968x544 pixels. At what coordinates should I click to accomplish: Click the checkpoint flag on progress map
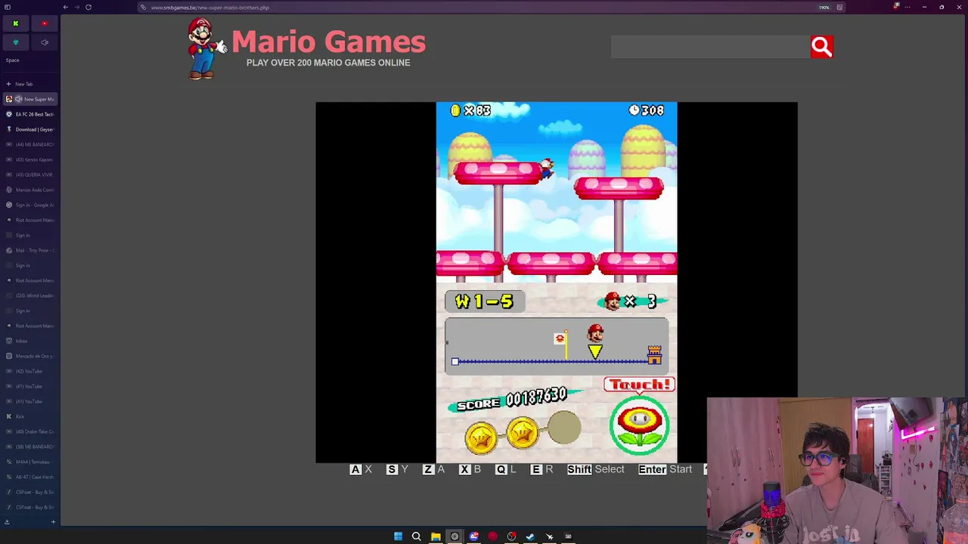[561, 345]
